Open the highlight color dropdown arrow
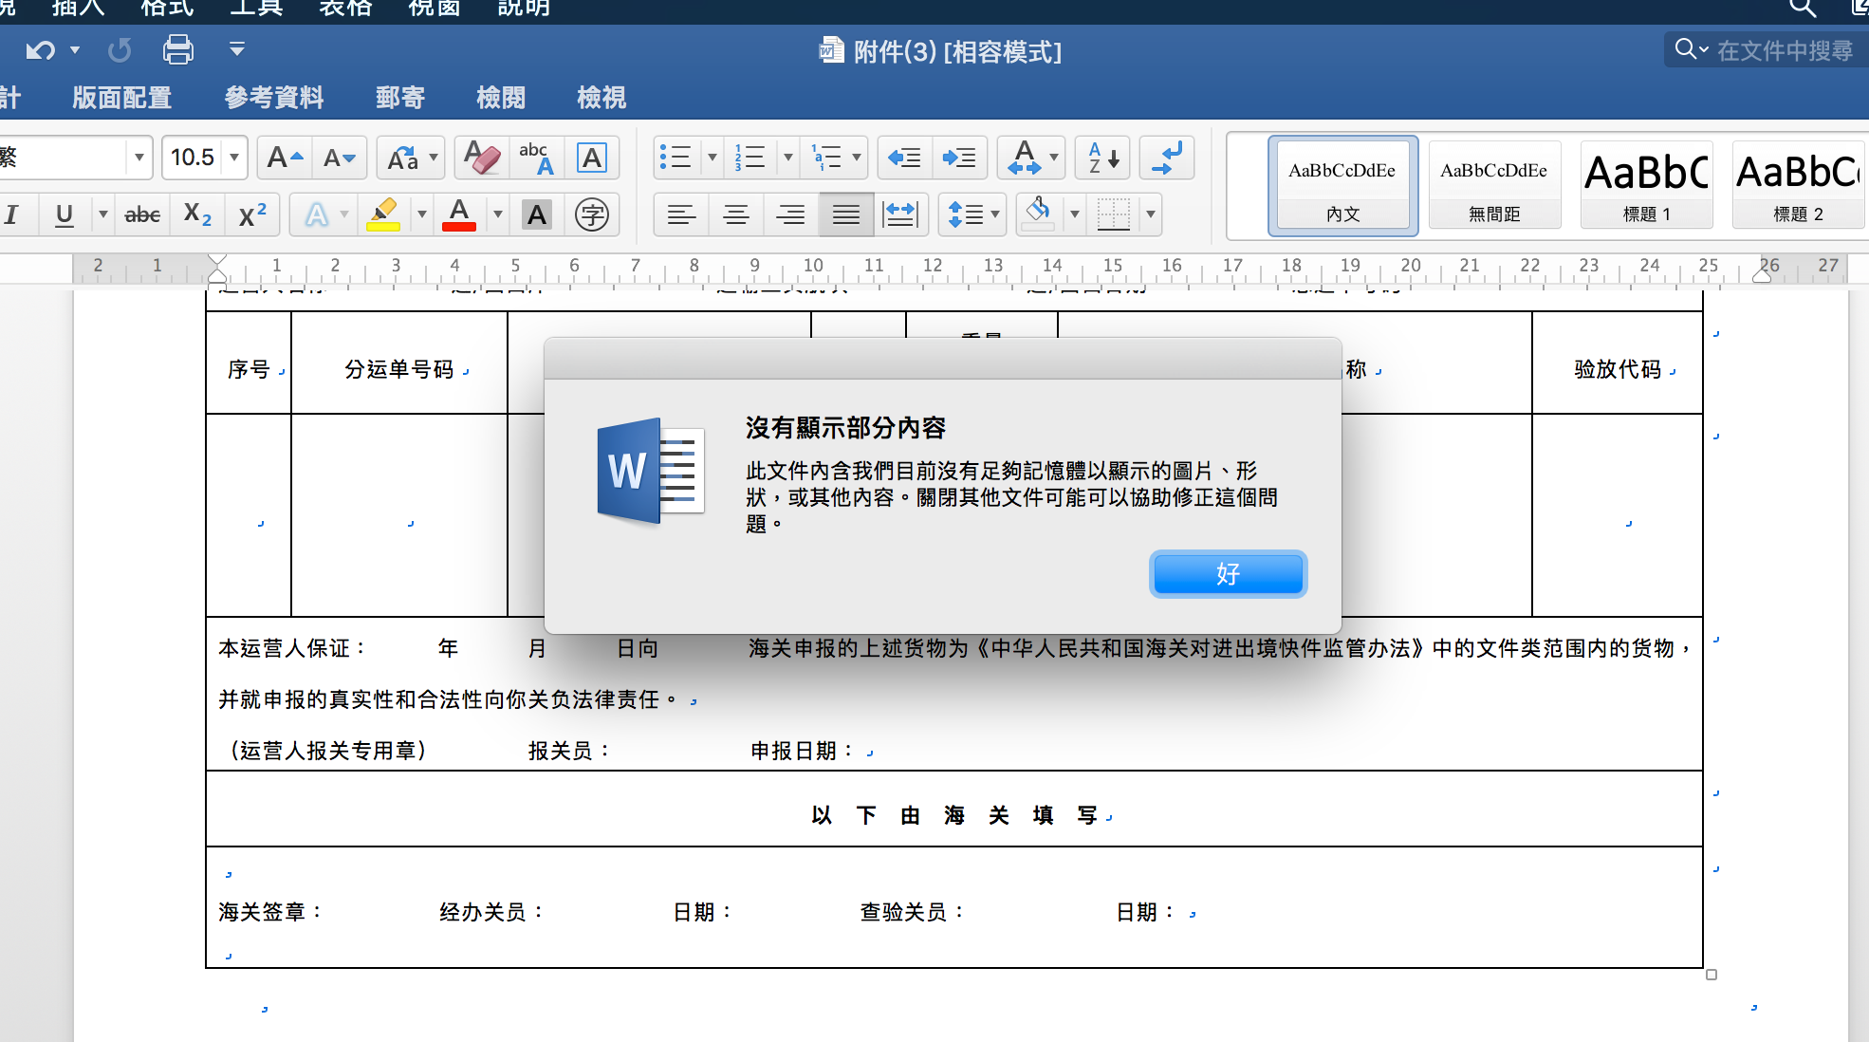 422,214
